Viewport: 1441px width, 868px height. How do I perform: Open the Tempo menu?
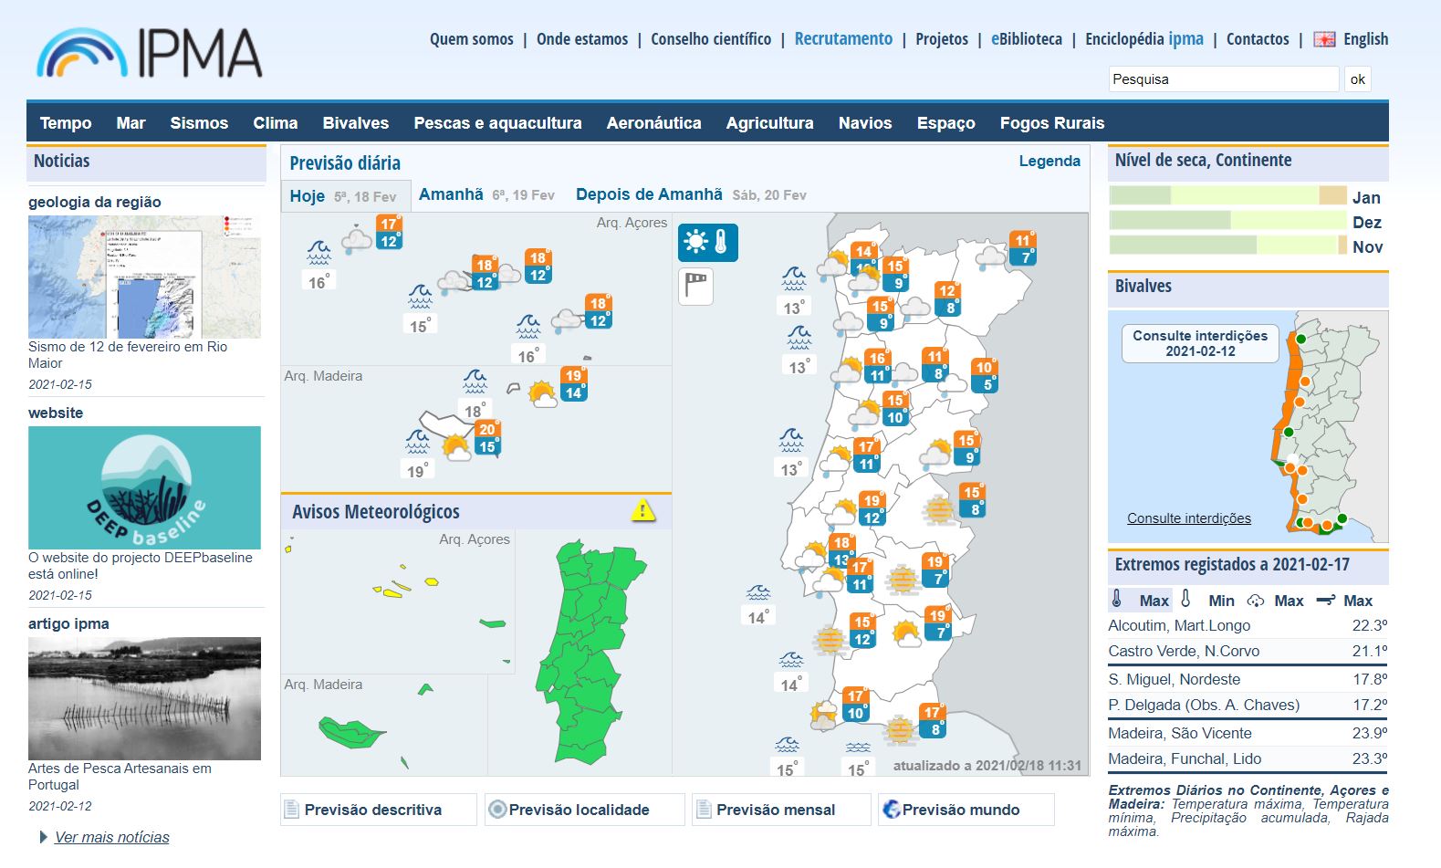(66, 123)
